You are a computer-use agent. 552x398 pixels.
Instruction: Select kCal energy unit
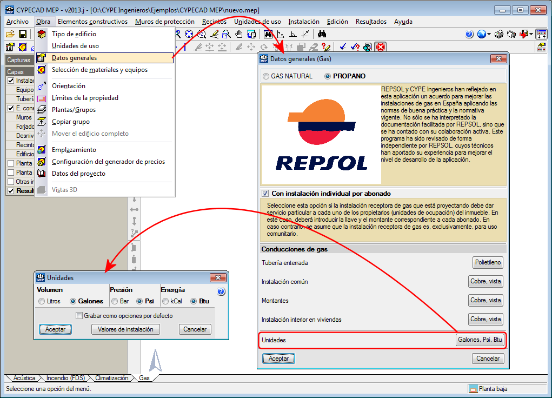tap(172, 301)
